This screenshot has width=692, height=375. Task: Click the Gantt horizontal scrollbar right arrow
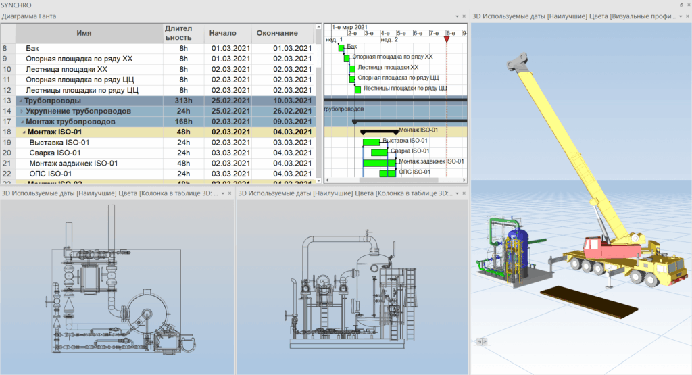(x=464, y=180)
